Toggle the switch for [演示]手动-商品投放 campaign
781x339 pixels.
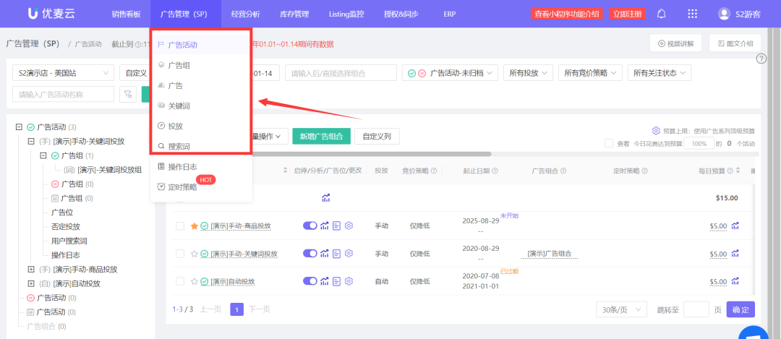coord(310,226)
